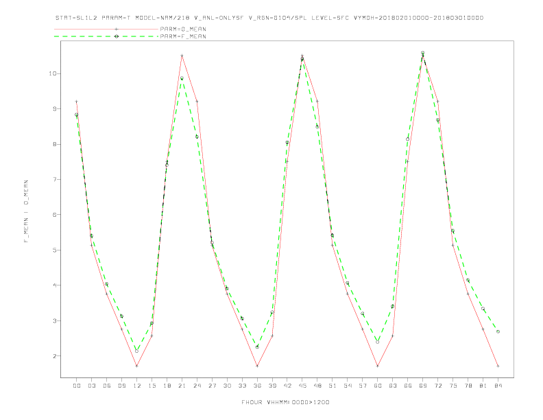This screenshot has width=543, height=420.
Task: Click y-axis tick label 7
Action: click(55, 180)
